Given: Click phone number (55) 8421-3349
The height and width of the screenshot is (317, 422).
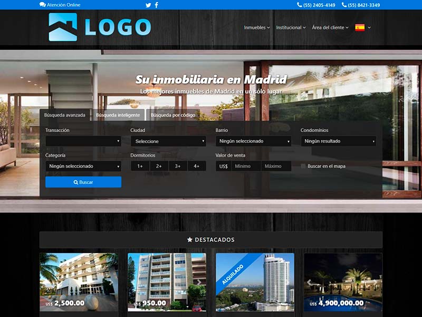Looking at the screenshot, I should [x=364, y=5].
